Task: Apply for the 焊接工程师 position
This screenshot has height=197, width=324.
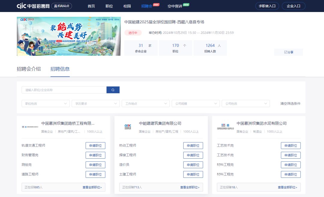Action: (x=193, y=155)
